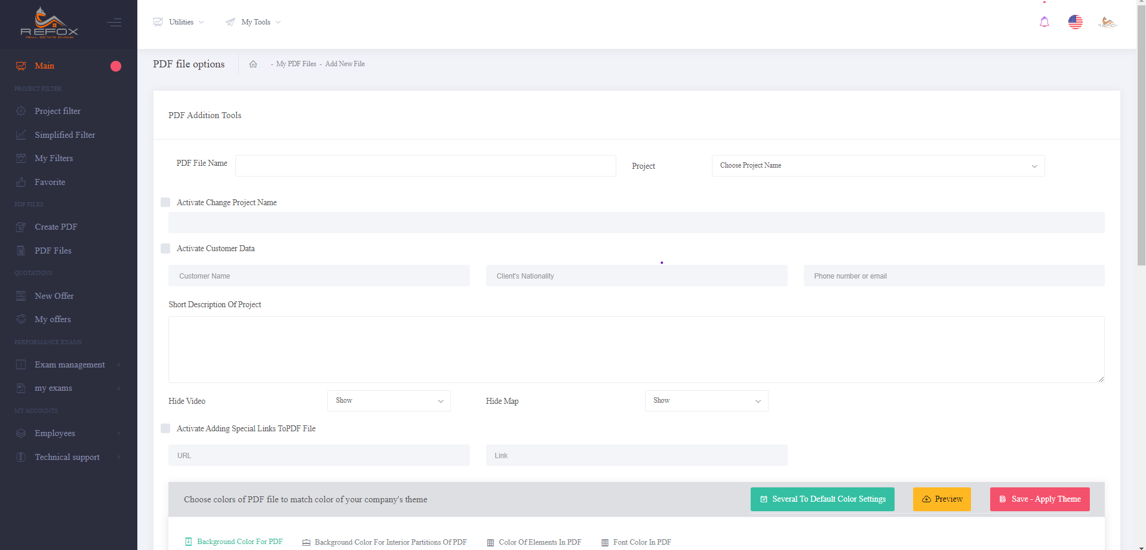Toggle Activate Adding Special Links checkbox

click(x=165, y=428)
